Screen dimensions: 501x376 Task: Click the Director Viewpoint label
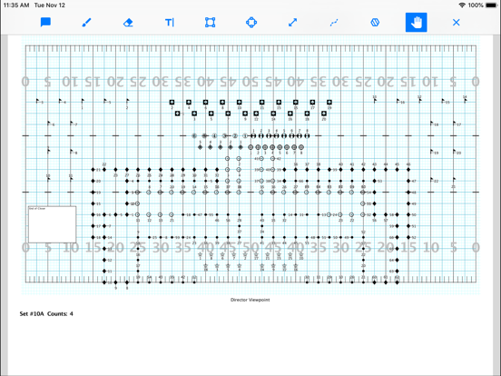(250, 300)
